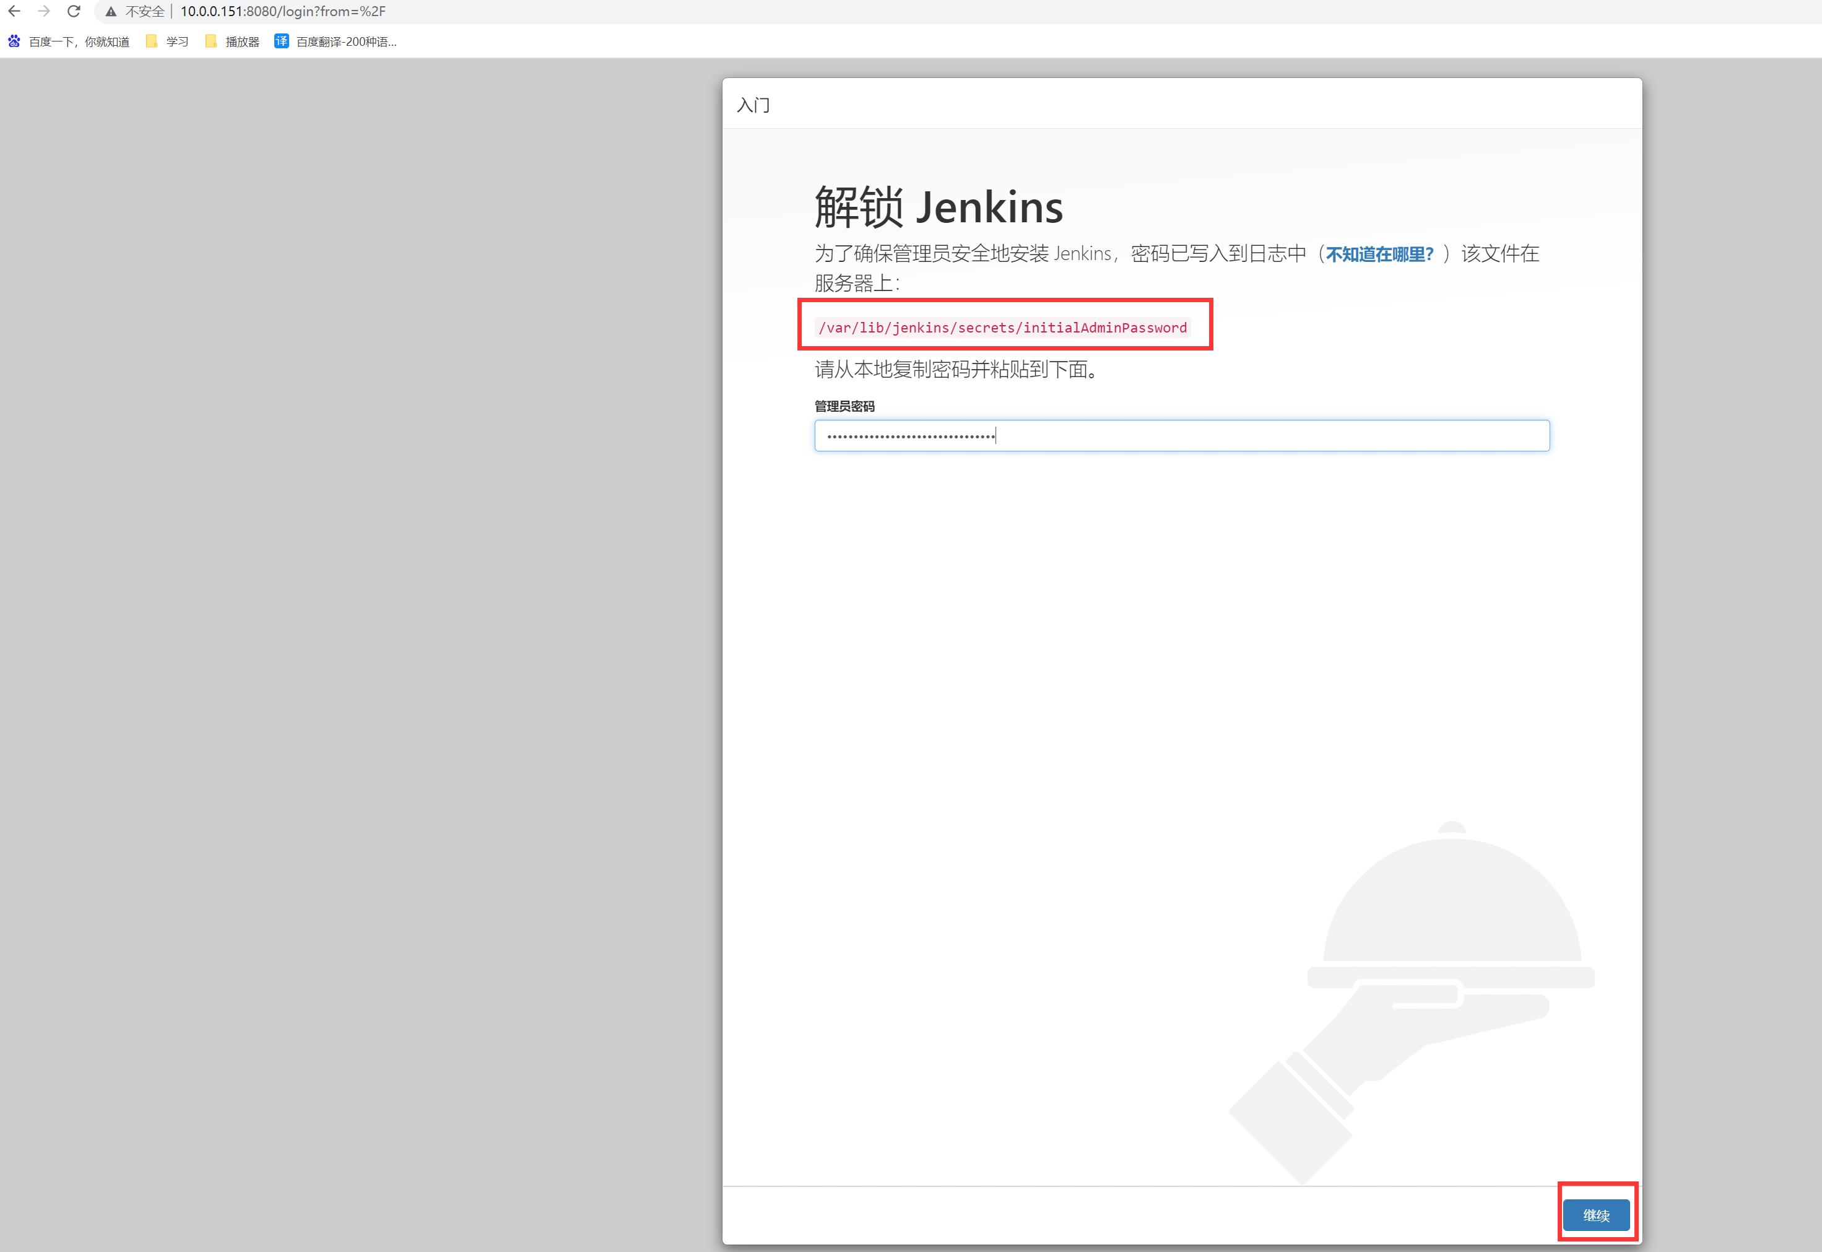The image size is (1822, 1252).
Task: Click the address bar URL text
Action: (x=283, y=12)
